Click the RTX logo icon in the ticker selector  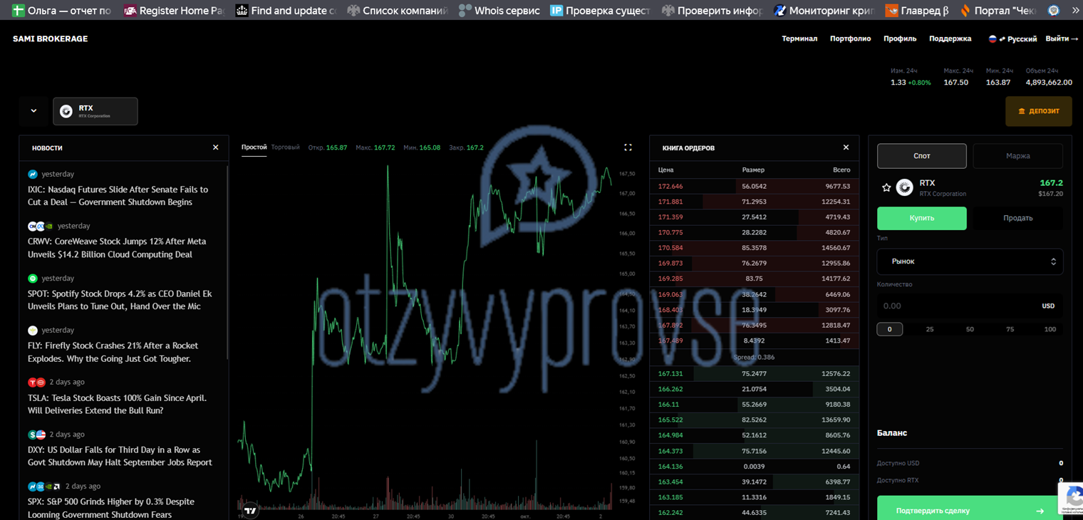66,111
